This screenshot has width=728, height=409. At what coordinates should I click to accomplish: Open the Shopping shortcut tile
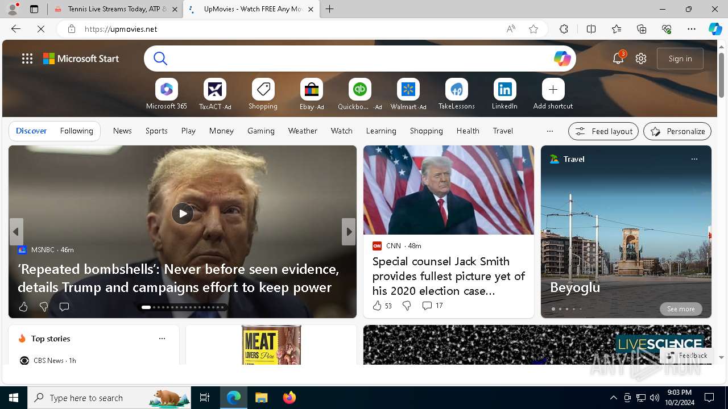pos(263,94)
